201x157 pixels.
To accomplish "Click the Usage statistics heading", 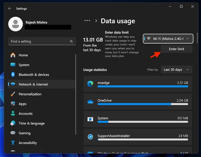I will tap(95, 70).
